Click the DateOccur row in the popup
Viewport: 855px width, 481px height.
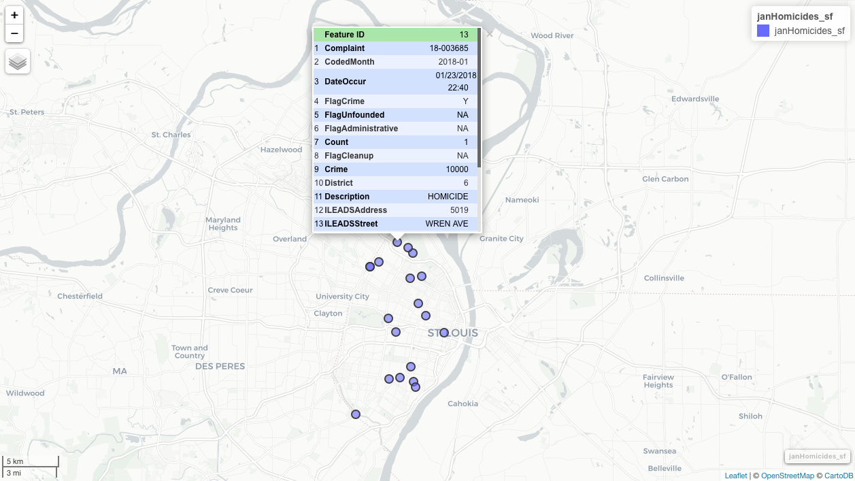(x=395, y=82)
